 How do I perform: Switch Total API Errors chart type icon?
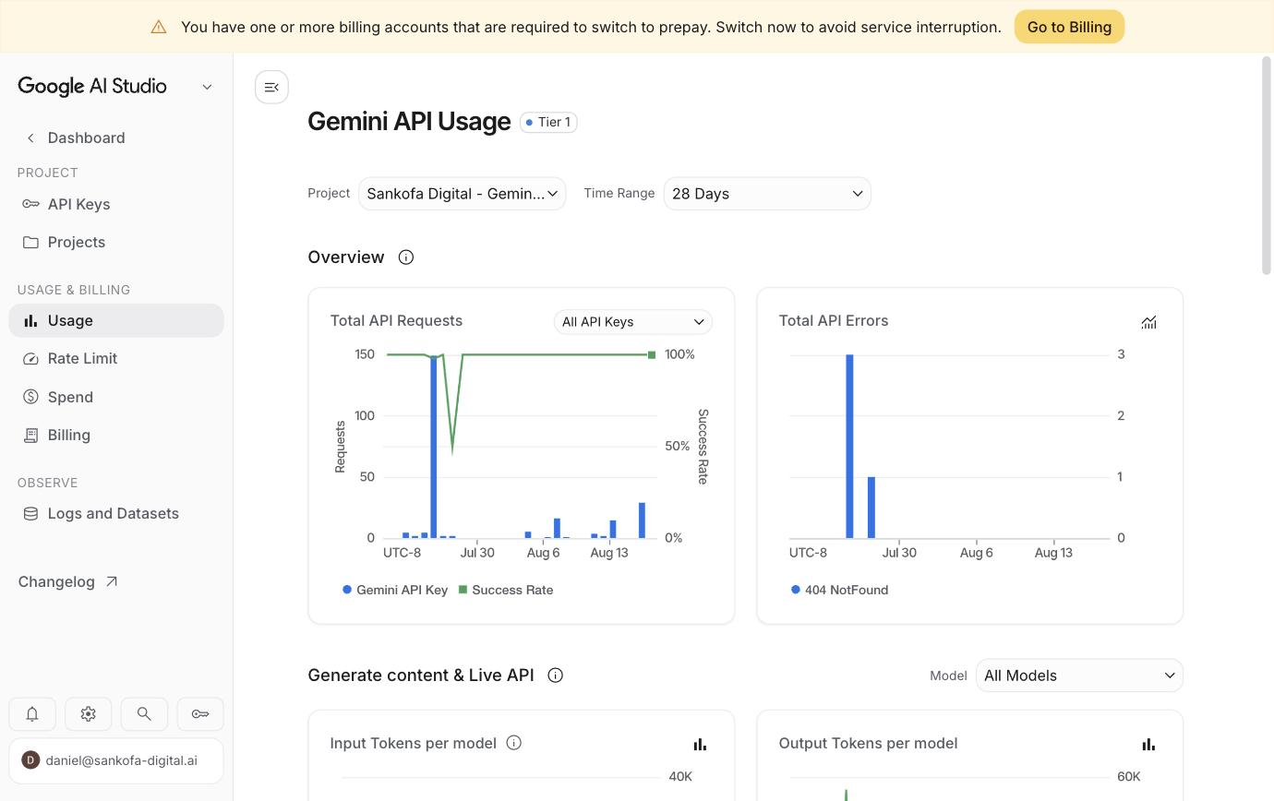[1148, 322]
